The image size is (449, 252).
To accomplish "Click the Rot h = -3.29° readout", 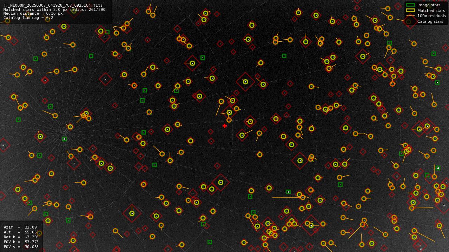I will pos(21,237).
